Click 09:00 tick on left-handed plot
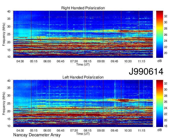 pyautogui.click(x=101, y=130)
